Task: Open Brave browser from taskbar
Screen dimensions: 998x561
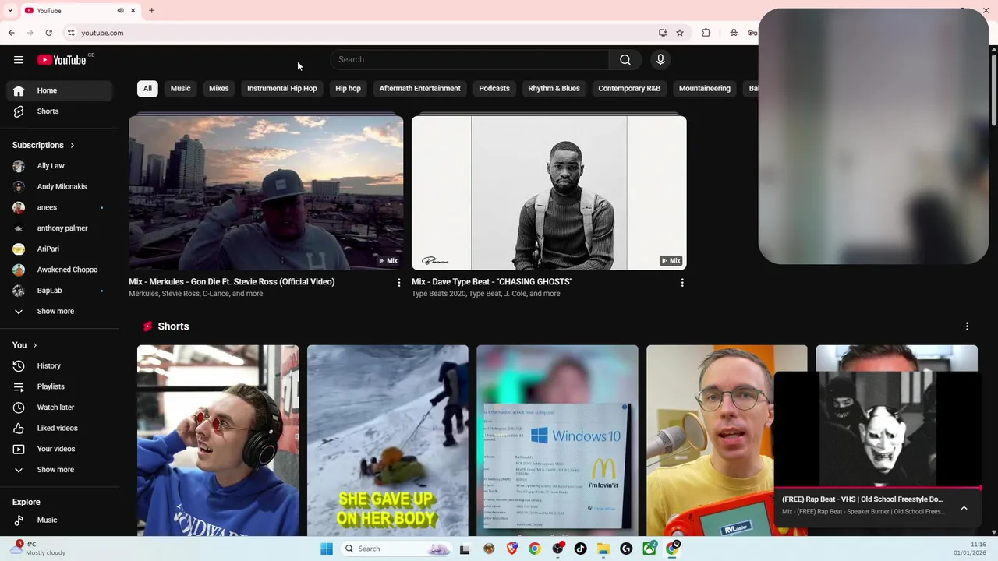Action: click(512, 549)
